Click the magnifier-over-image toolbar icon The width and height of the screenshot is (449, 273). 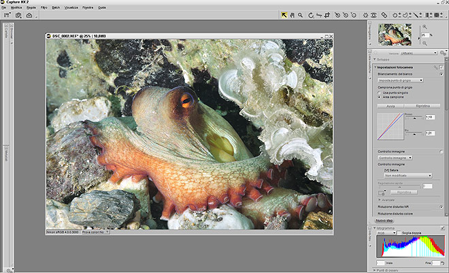(x=18, y=15)
